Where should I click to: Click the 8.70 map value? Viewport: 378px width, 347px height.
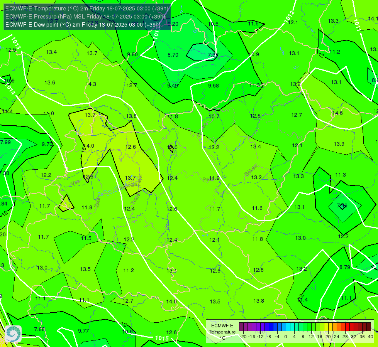[173, 55]
